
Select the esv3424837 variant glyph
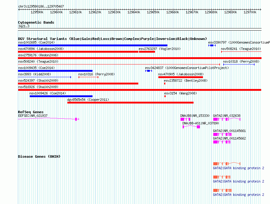(x=149, y=71)
